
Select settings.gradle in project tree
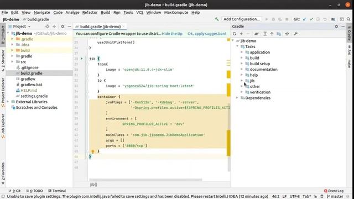(34, 96)
